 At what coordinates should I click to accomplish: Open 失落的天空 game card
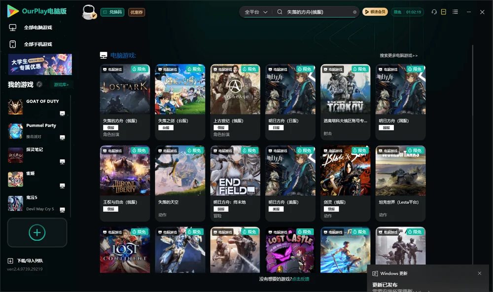click(180, 183)
